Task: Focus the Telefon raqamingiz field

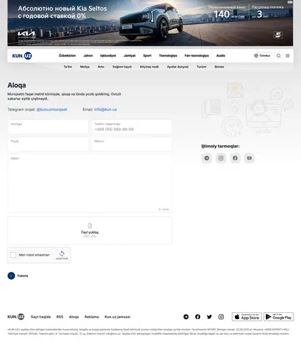Action: [132, 127]
